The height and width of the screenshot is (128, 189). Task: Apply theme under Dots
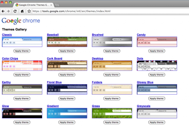click(x=157, y=75)
